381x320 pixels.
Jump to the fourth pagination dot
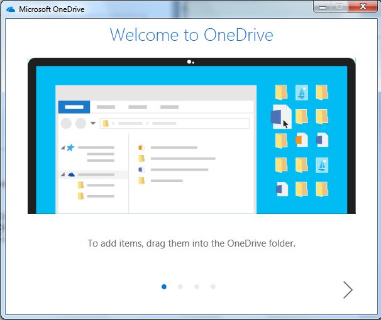tap(213, 287)
